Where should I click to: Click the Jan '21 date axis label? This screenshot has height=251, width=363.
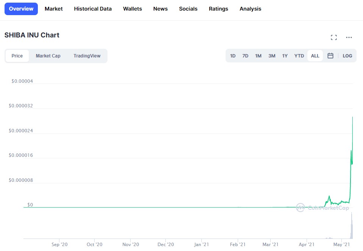coord(202,245)
